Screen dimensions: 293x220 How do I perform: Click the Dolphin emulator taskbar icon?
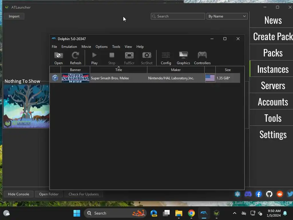coord(204,213)
